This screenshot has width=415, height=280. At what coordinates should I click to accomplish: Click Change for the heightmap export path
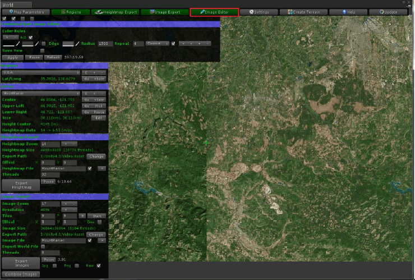(x=96, y=157)
